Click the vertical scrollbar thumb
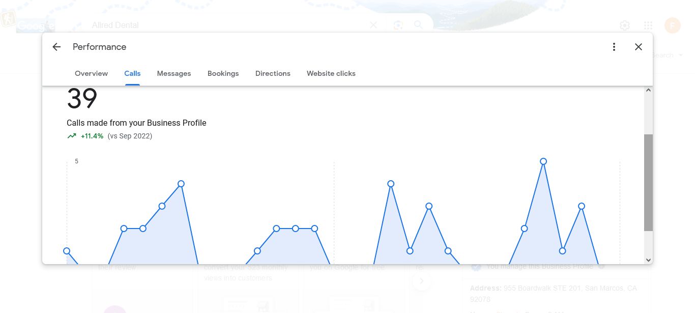Viewport: 695px width, 313px height. 648,182
